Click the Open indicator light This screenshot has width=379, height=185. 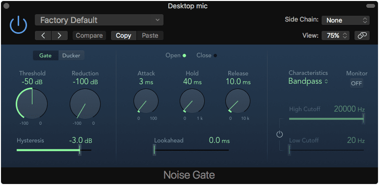(185, 56)
